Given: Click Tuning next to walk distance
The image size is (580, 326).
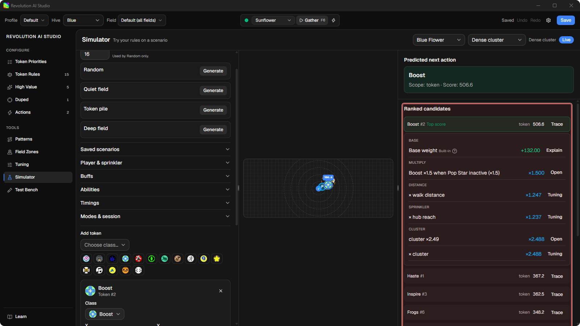Looking at the screenshot, I should click(555, 195).
